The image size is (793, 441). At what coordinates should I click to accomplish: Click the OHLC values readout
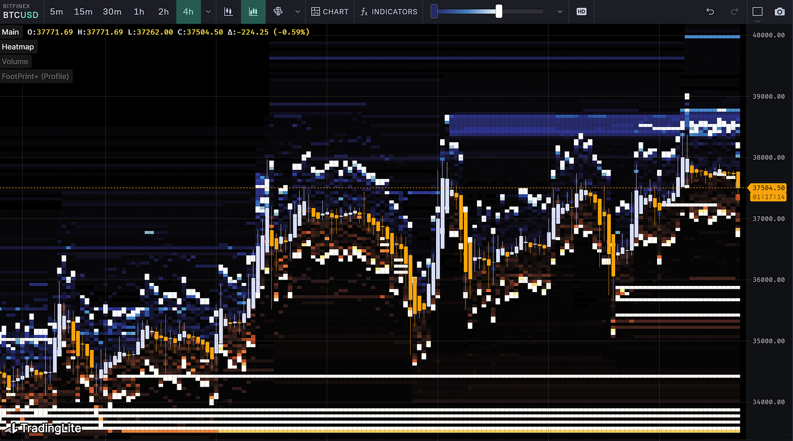coord(168,32)
